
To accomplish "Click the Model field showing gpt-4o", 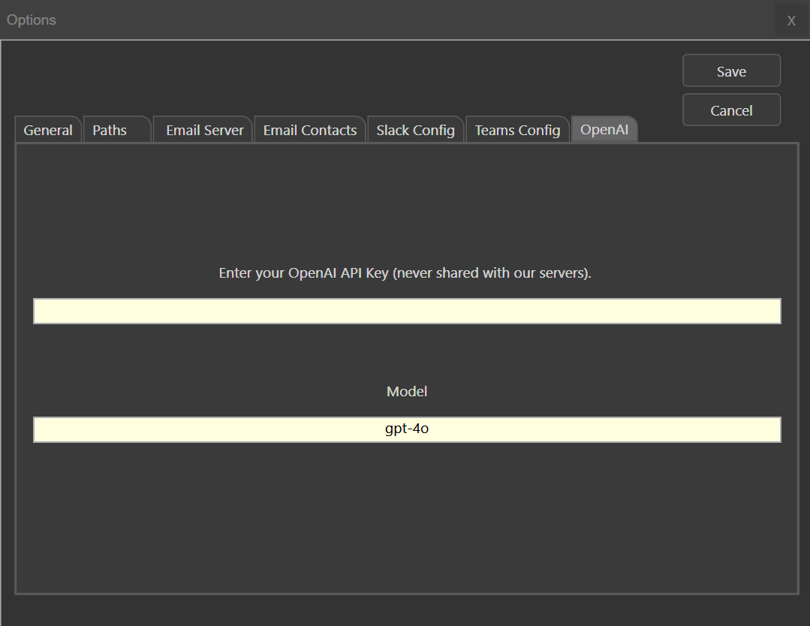I will pyautogui.click(x=406, y=429).
